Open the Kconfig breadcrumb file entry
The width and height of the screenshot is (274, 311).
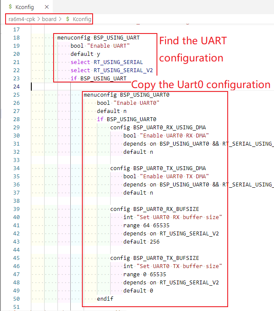pos(82,19)
